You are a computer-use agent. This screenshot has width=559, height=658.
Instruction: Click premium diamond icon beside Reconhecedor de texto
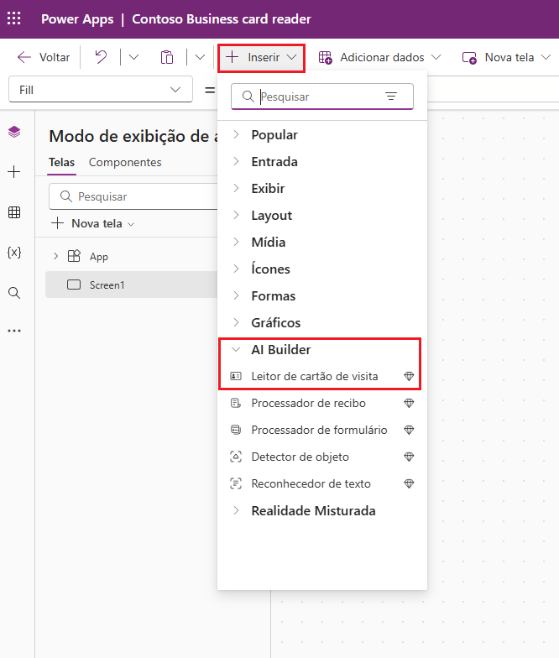tap(410, 483)
